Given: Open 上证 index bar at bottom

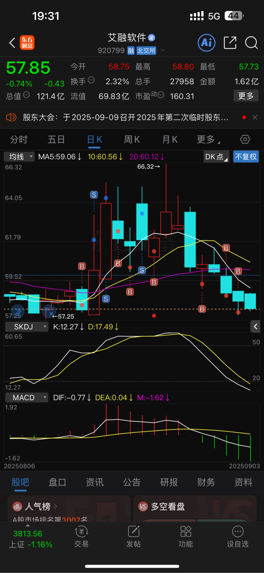Looking at the screenshot, I should tap(31, 539).
